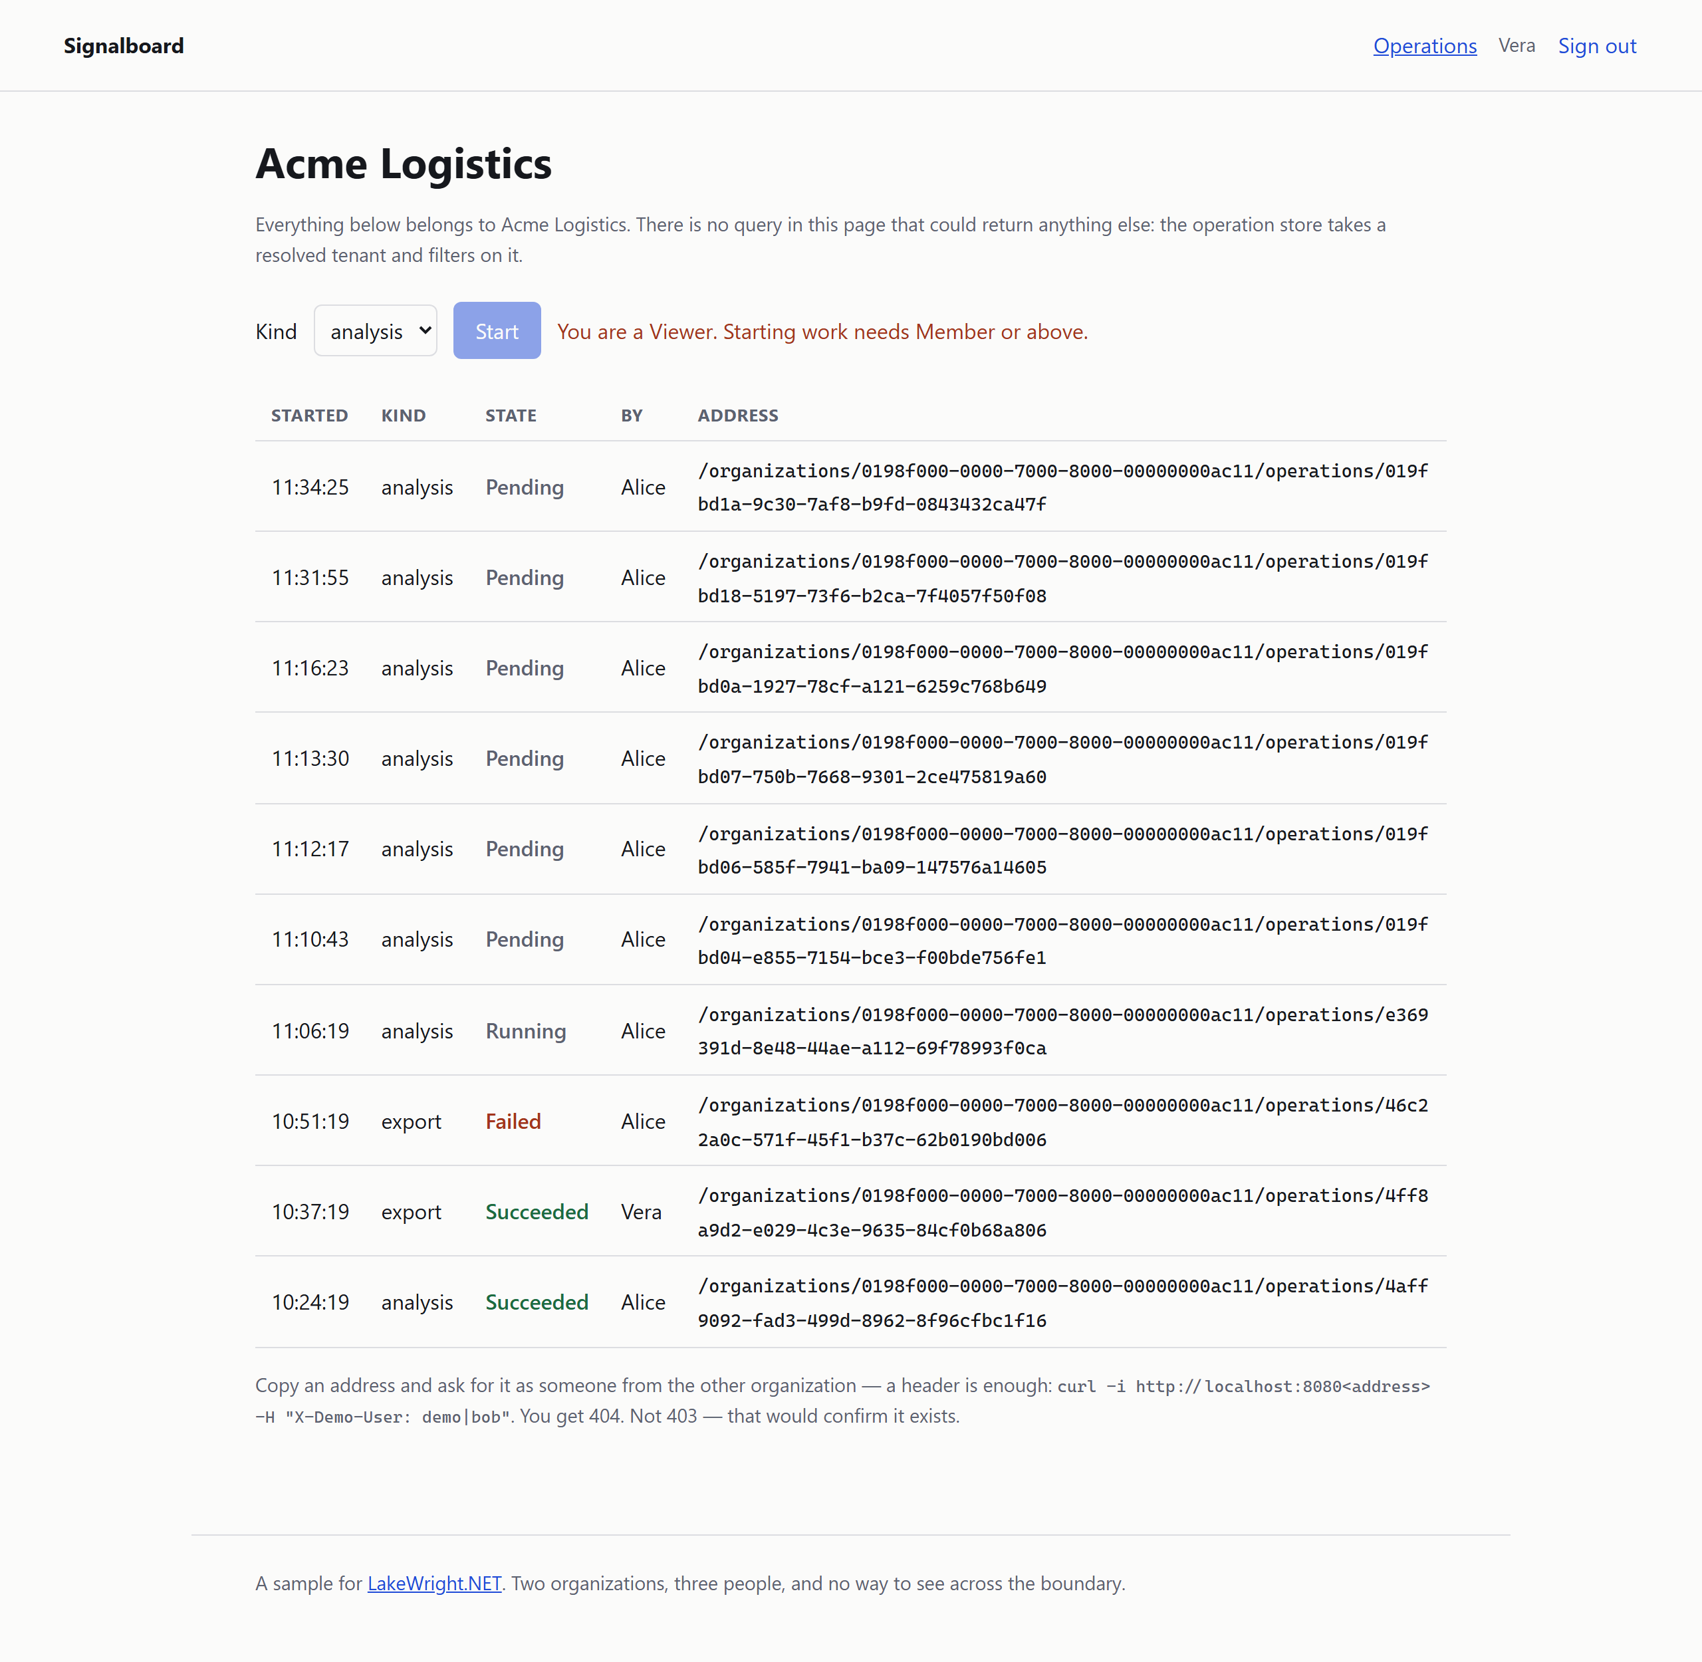Select the 11:31:55 start time cell
This screenshot has width=1702, height=1662.
click(310, 578)
